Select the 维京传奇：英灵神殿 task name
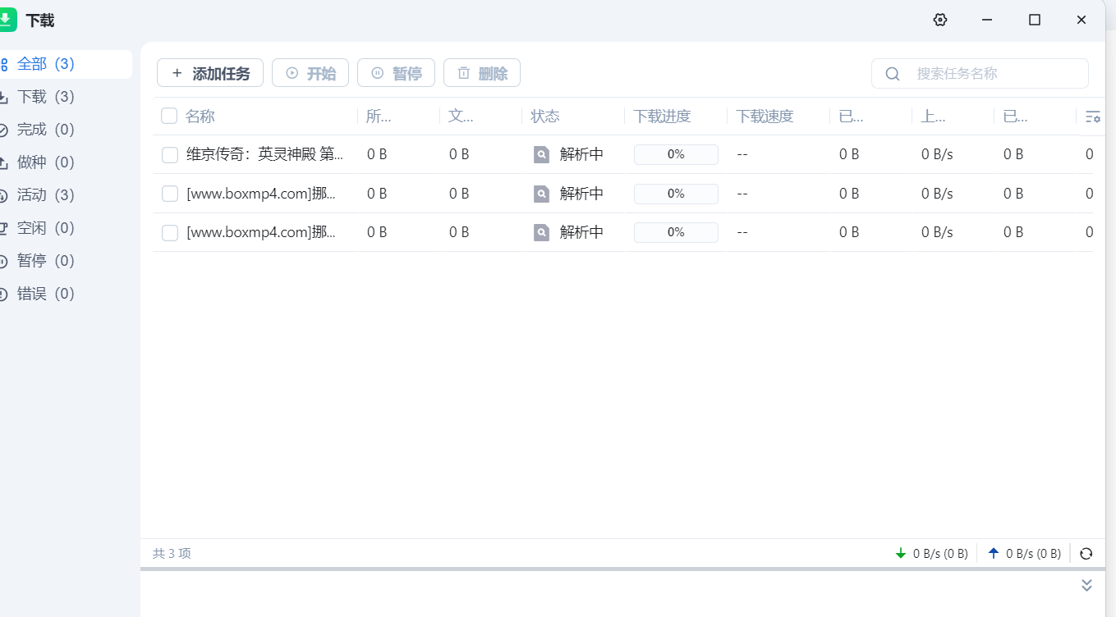Screen dimensions: 1116x617 pyautogui.click(x=265, y=154)
